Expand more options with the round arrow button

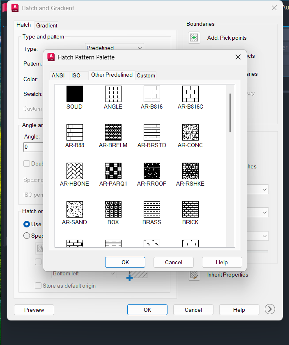pyautogui.click(x=270, y=309)
